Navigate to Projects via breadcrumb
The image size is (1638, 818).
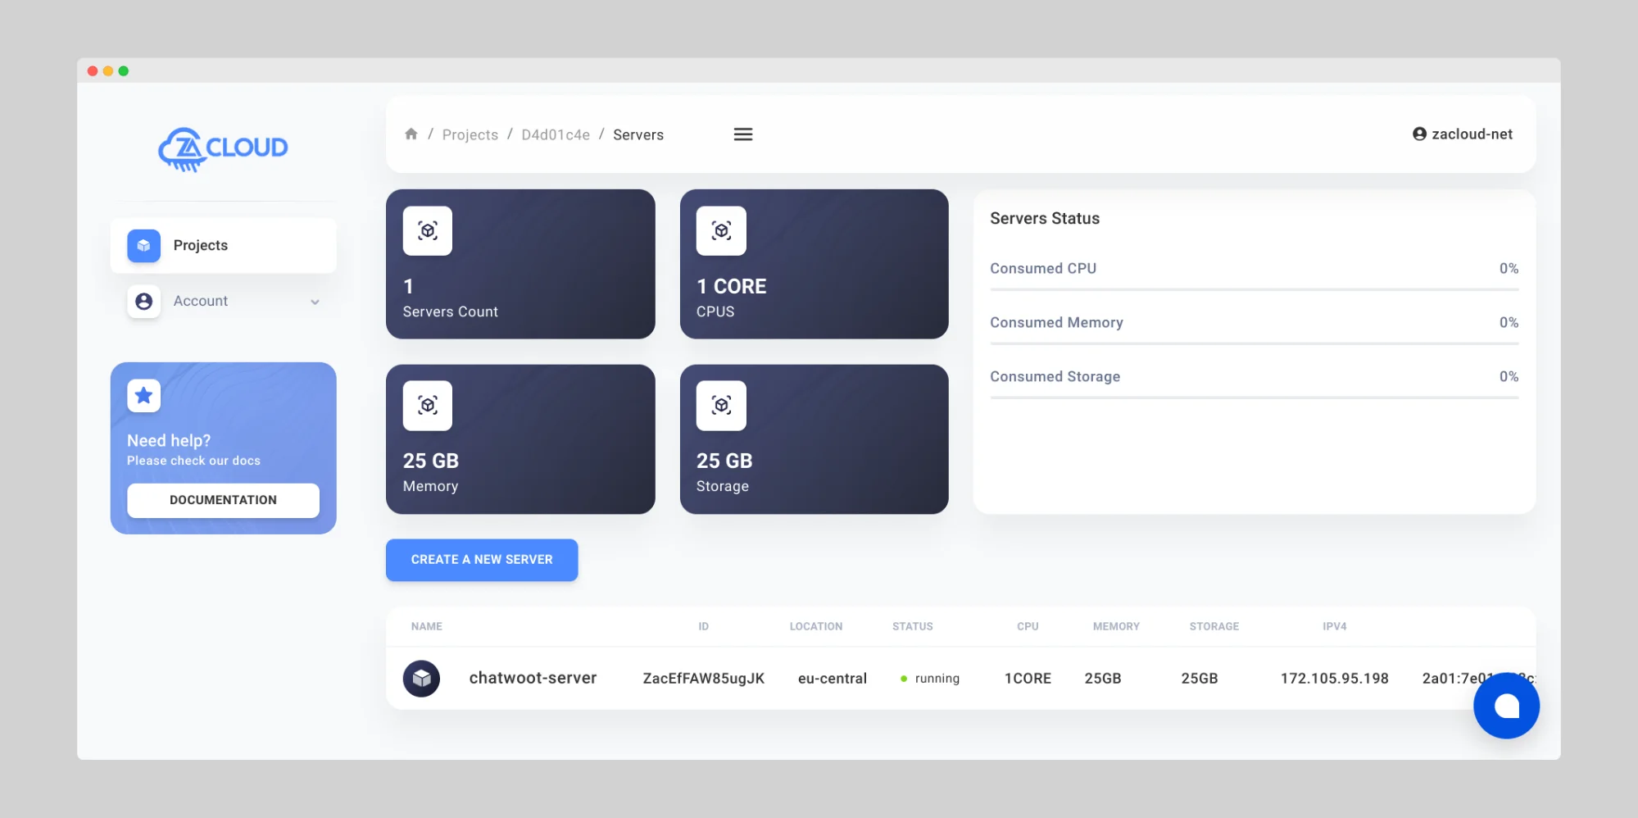(470, 134)
